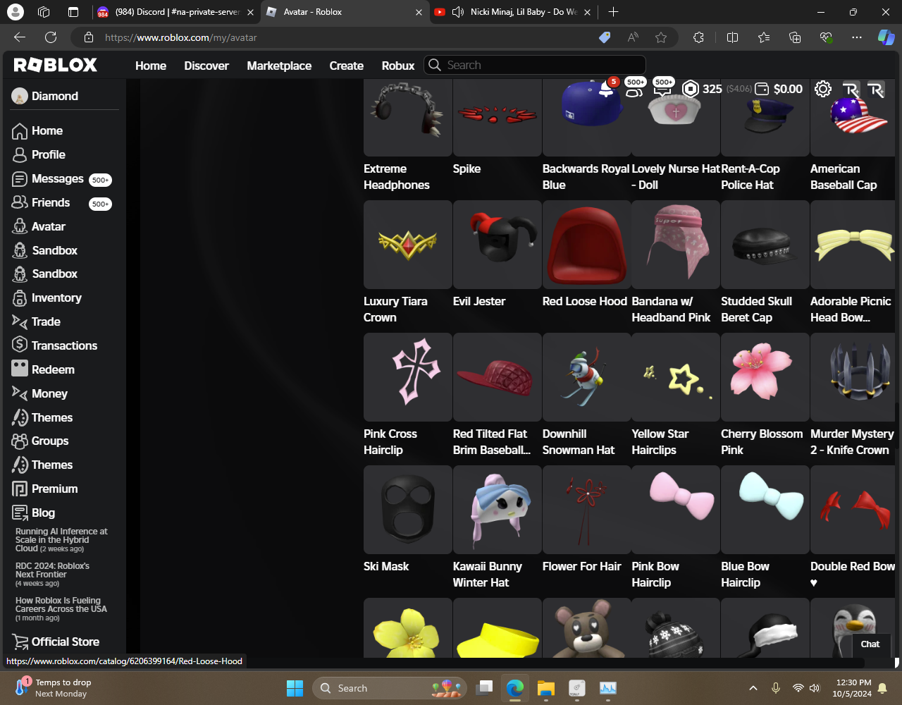Open the Robux navigation item

398,66
